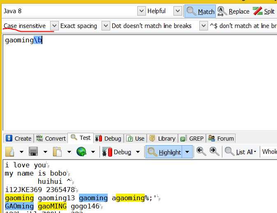Toggle the Case insensitive option
277x213 pixels.
[x=25, y=26]
